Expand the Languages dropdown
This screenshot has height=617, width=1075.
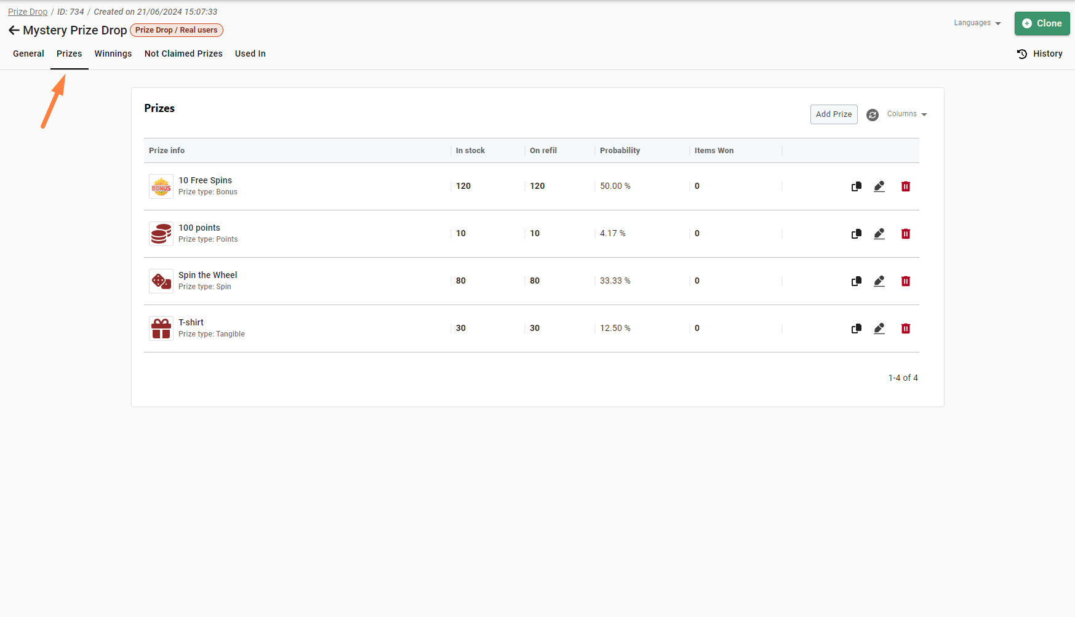point(977,23)
